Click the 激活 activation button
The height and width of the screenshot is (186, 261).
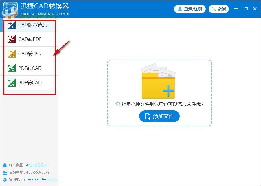(219, 9)
